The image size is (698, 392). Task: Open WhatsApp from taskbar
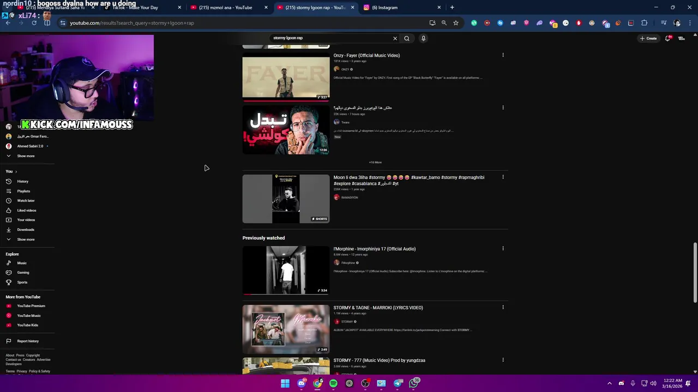pyautogui.click(x=414, y=383)
